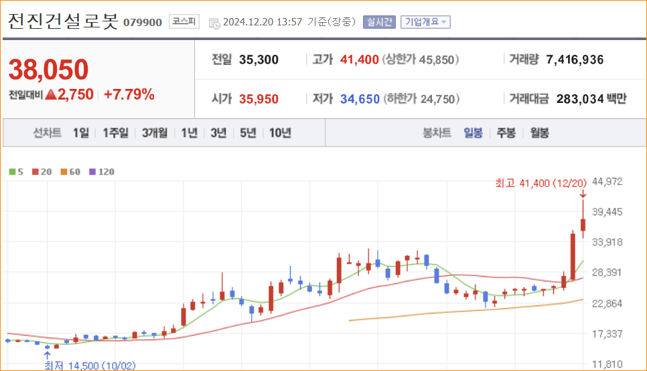
Task: Switch to the 일봉 candlestick chart
Action: tap(473, 132)
